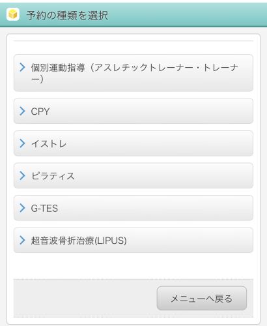Open the G-TES reservation entry
This screenshot has height=326, width=267.
pyautogui.click(x=133, y=208)
